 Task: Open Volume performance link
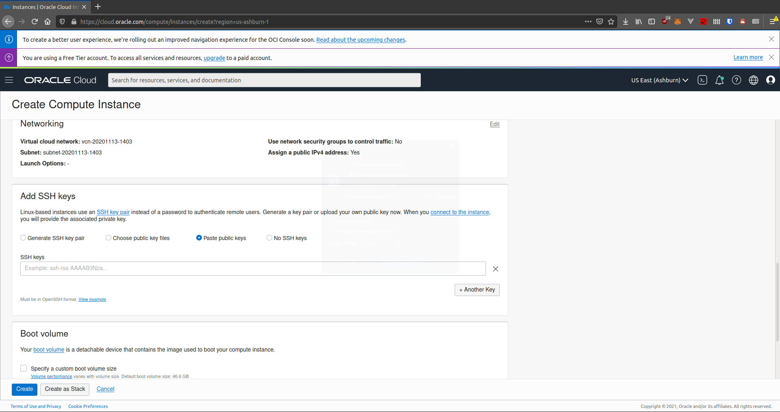pos(52,376)
